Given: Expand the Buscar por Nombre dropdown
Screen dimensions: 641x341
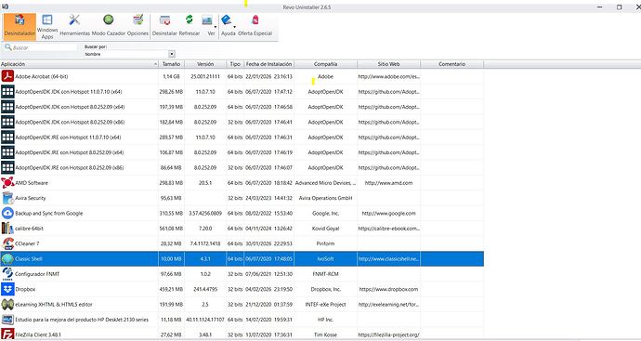Looking at the screenshot, I should 172,54.
